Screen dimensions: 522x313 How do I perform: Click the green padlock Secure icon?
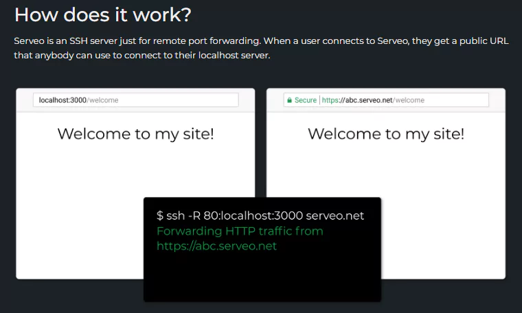289,100
